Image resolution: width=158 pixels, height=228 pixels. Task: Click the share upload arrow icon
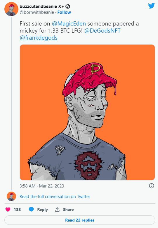tap(57, 210)
